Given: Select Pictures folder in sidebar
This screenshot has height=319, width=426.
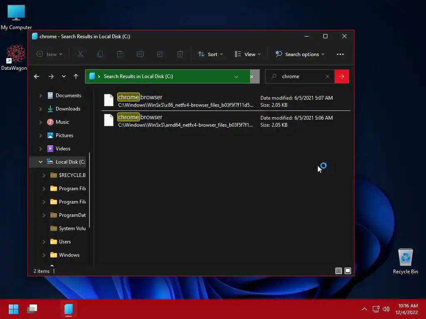Looking at the screenshot, I should point(60,135).
